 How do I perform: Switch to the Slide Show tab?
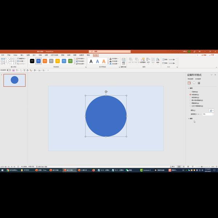54,55
